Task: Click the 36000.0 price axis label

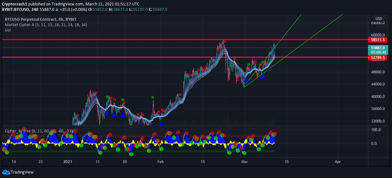Action: coord(378,109)
